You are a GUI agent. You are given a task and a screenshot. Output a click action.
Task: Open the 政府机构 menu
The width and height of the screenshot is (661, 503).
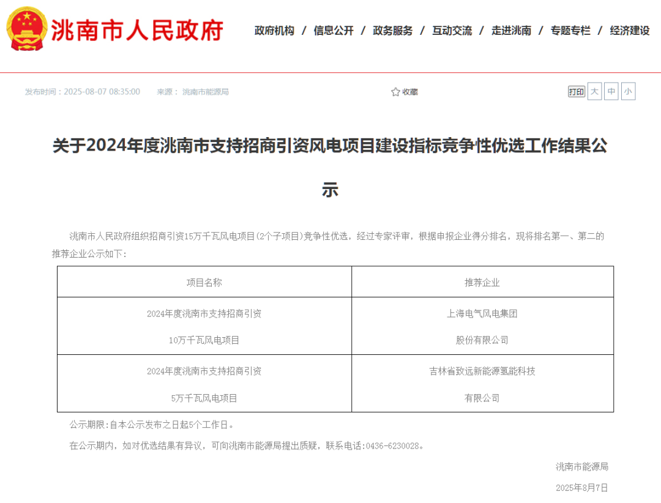click(x=274, y=31)
